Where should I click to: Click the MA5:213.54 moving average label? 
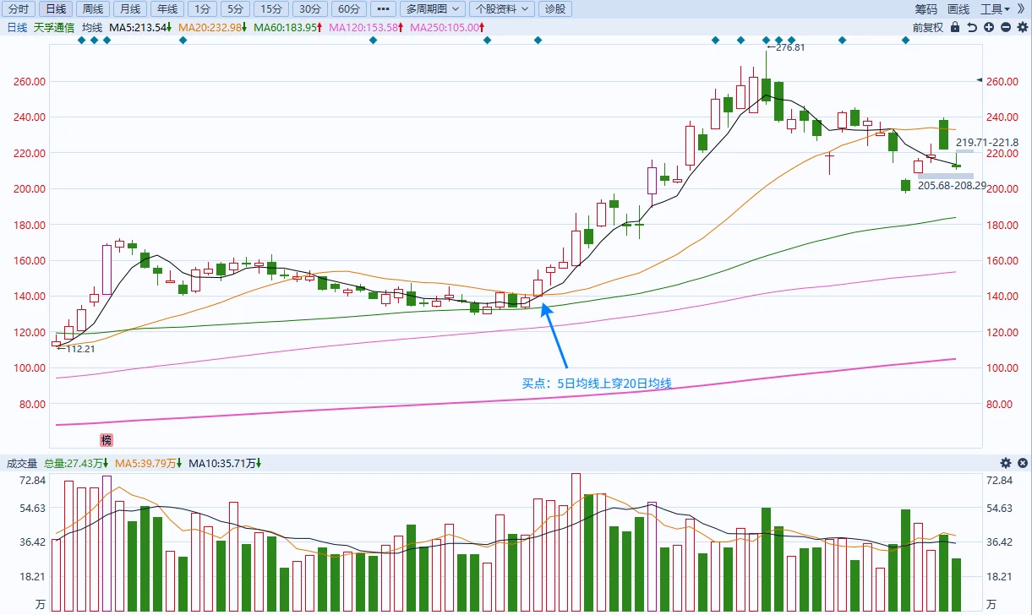click(x=141, y=27)
